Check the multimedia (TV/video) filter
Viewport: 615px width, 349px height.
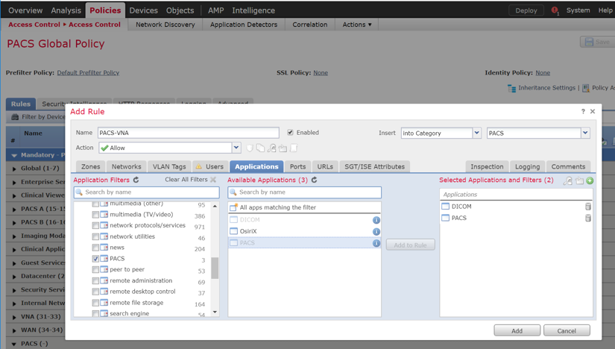[x=95, y=215]
